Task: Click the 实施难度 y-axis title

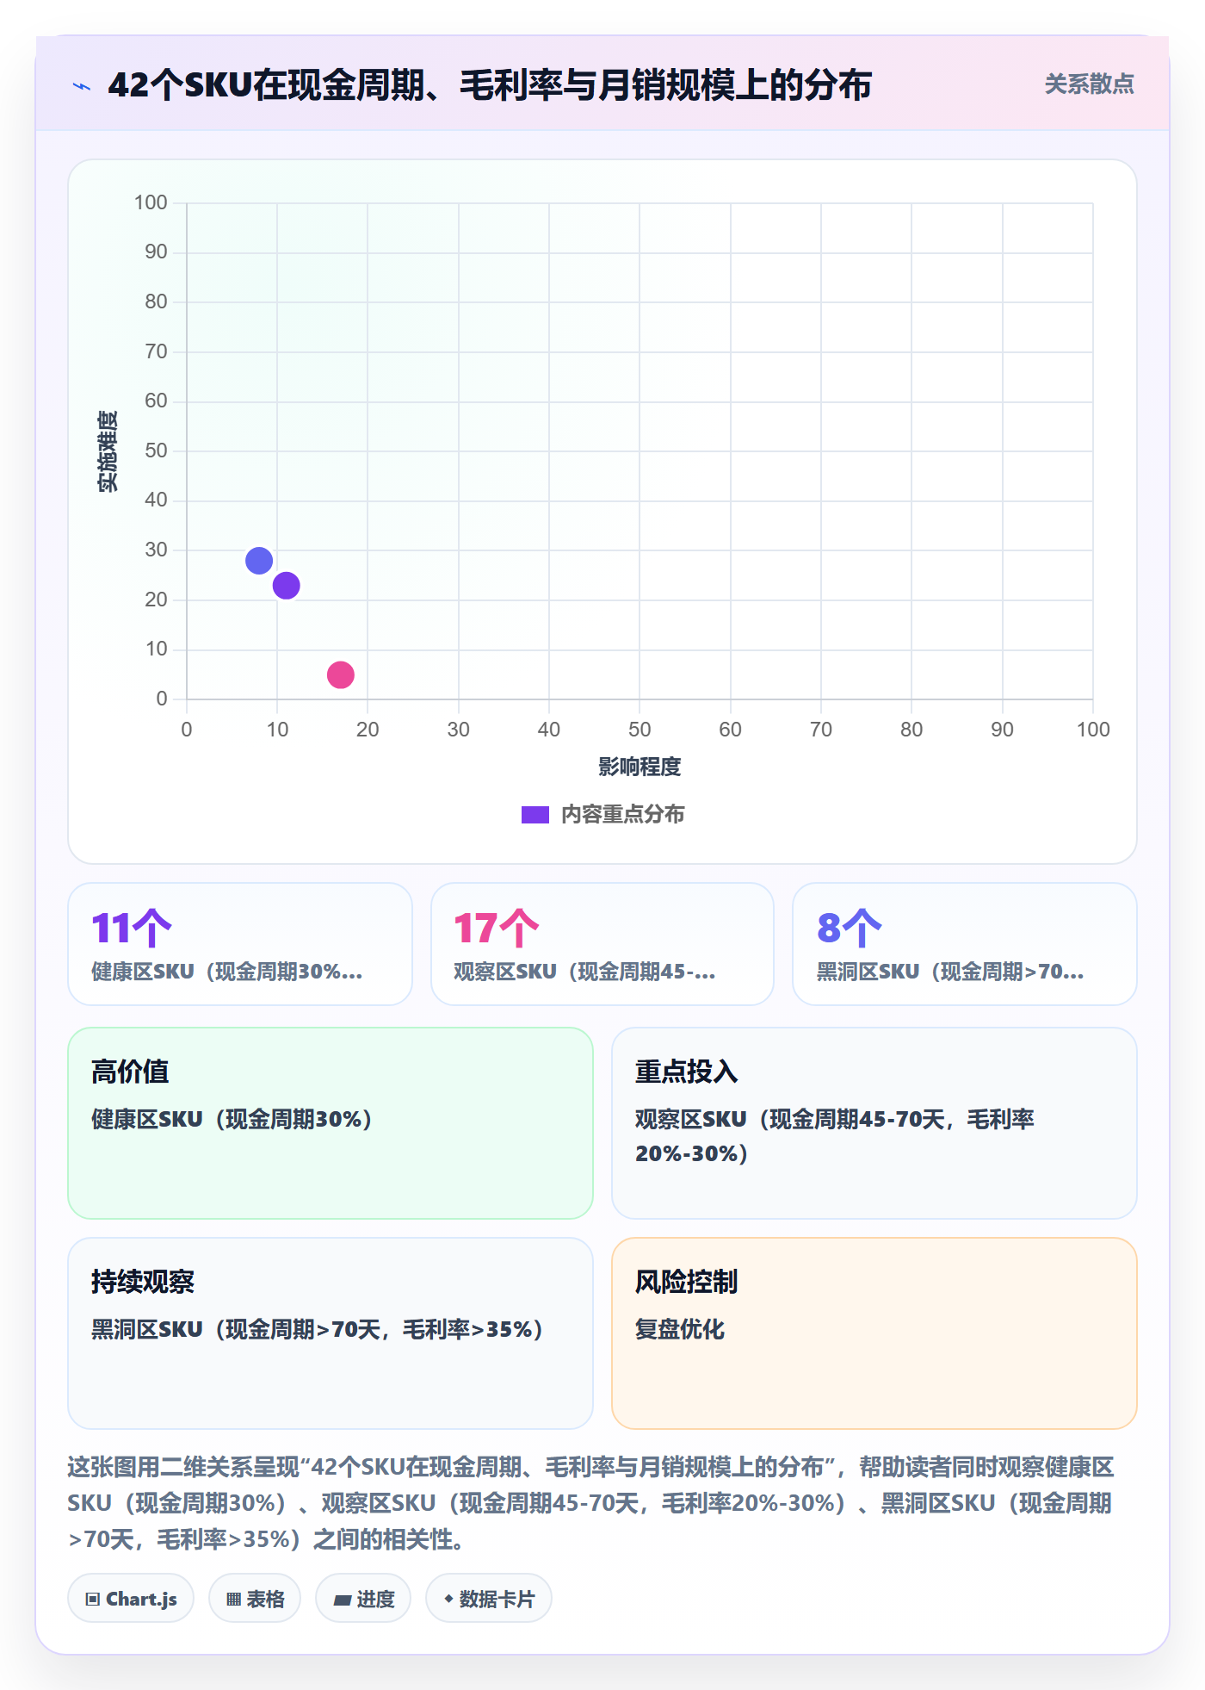Action: (x=108, y=451)
